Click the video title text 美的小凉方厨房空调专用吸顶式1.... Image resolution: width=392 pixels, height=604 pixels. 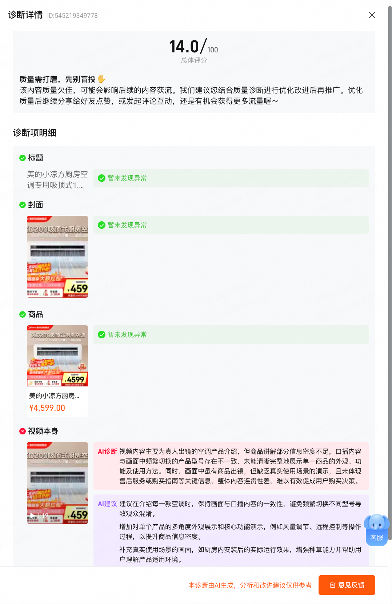(x=57, y=180)
